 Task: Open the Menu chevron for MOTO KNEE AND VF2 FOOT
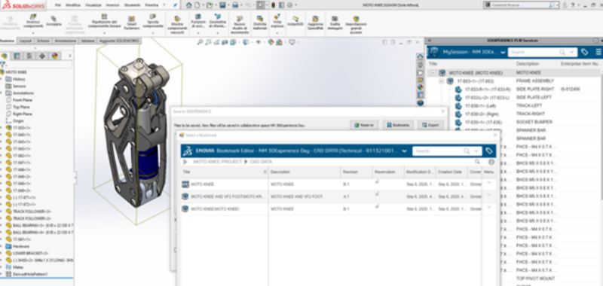click(x=488, y=195)
